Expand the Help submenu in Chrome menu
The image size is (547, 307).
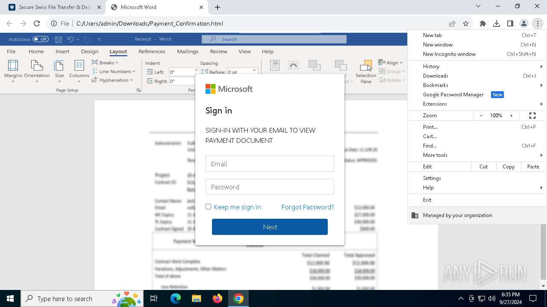476,188
